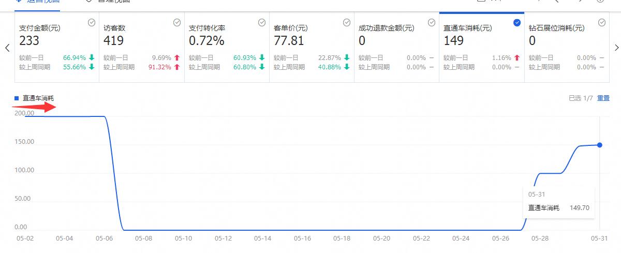Click the green down arrow beside 66.94%
Screen dimensions: 621x253
point(92,58)
